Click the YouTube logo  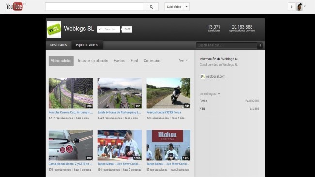pyautogui.click(x=14, y=7)
